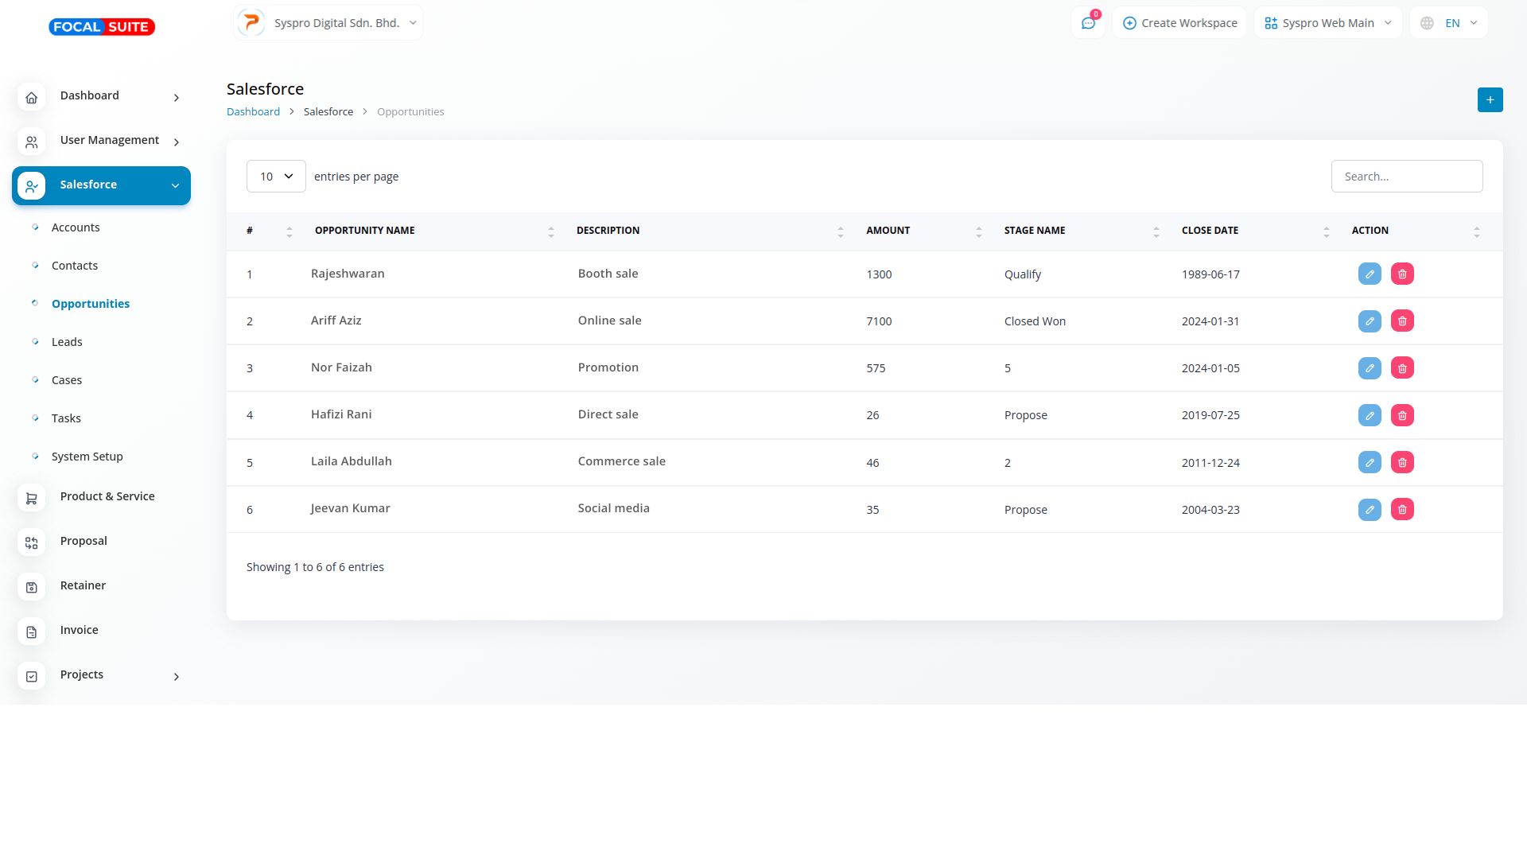Go to Accounts in the sidebar
Viewport: 1527px width, 859px height.
click(x=76, y=227)
